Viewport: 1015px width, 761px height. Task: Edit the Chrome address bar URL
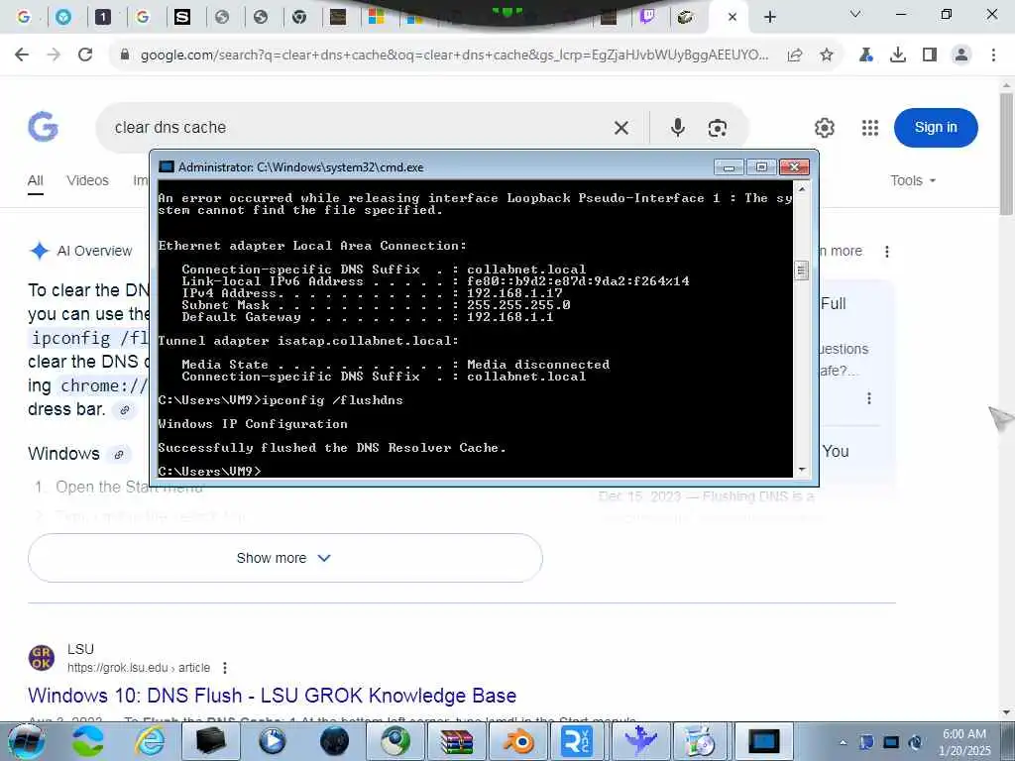tap(453, 55)
